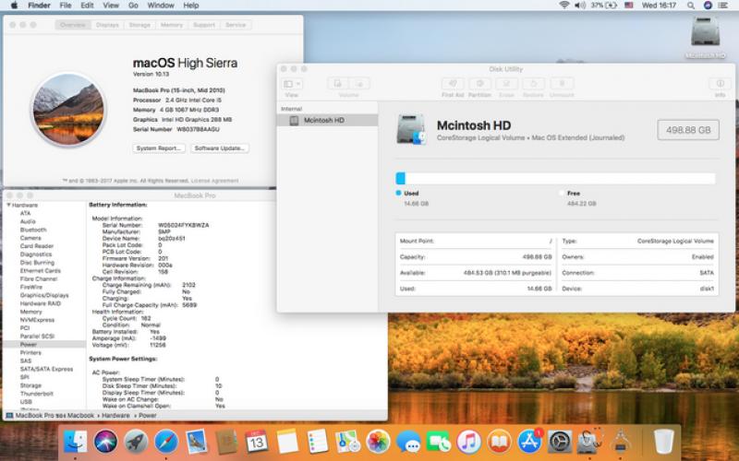This screenshot has width=739, height=461.
Task: Select Mcintosh HD in Disk Utility sidebar
Action: [327, 121]
